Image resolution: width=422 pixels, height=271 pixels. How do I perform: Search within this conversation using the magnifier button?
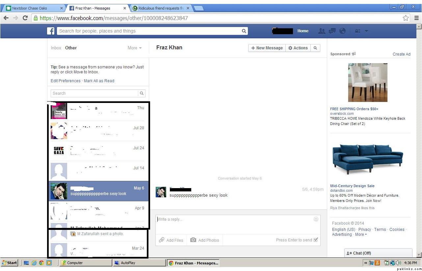[315, 48]
